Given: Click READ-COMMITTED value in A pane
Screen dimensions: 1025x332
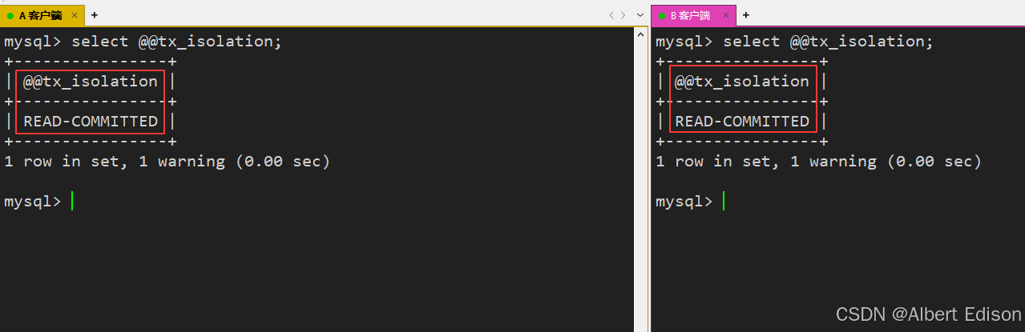Looking at the screenshot, I should coord(91,122).
